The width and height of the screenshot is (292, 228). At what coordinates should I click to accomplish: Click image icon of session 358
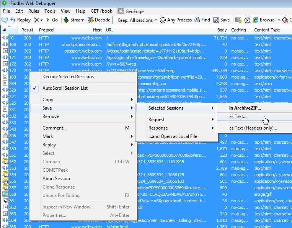pos(5,194)
